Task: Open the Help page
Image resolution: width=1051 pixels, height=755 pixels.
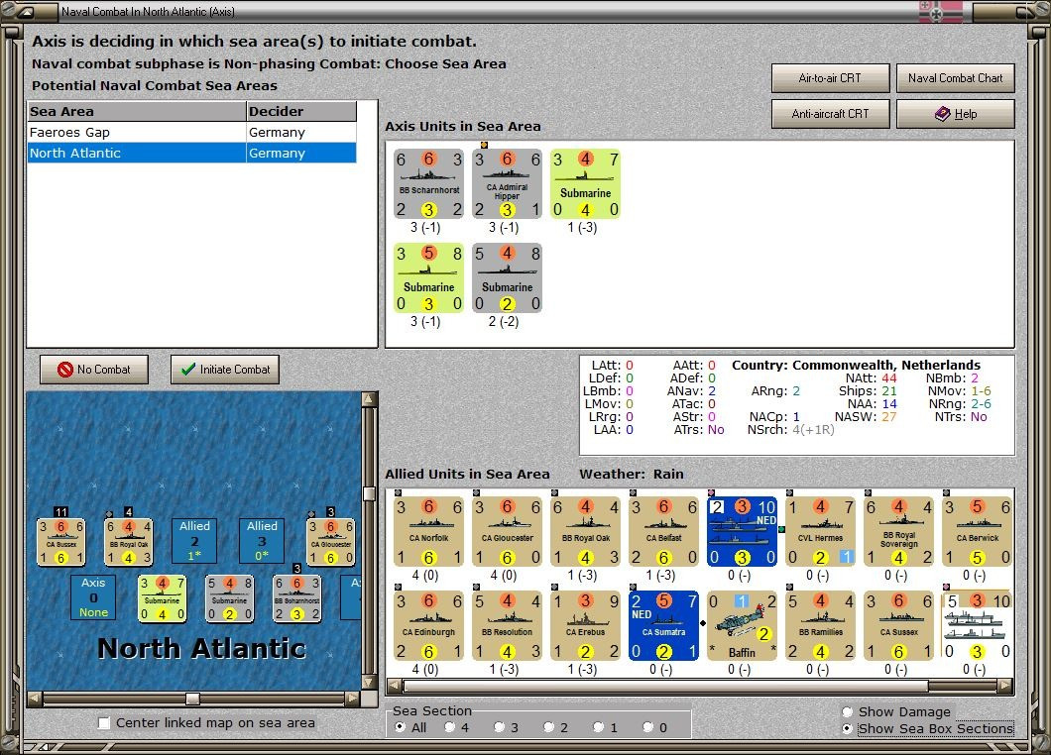Action: point(955,114)
